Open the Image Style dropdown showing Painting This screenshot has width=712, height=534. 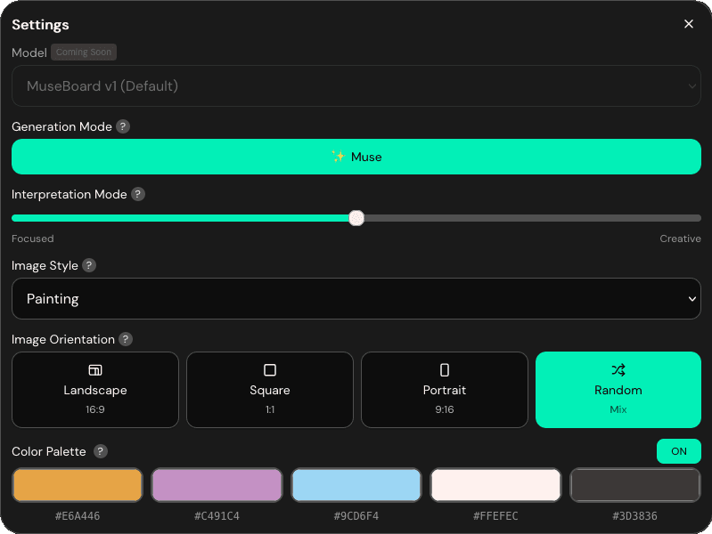pos(356,299)
